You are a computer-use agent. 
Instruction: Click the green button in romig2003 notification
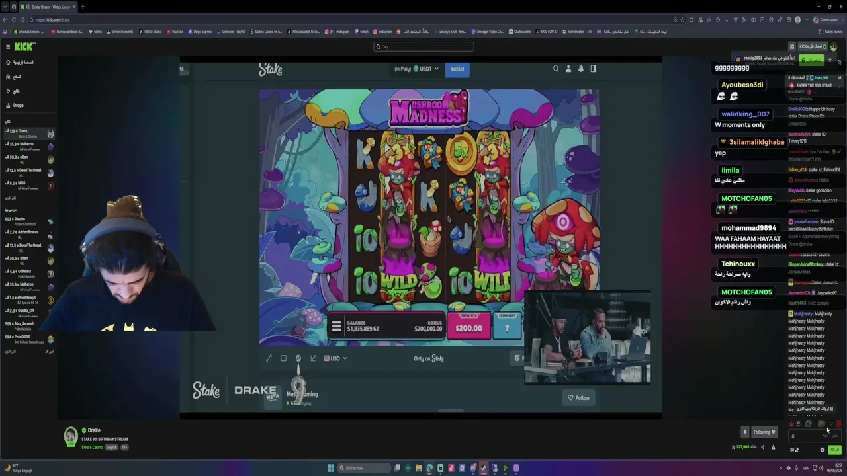click(x=811, y=60)
